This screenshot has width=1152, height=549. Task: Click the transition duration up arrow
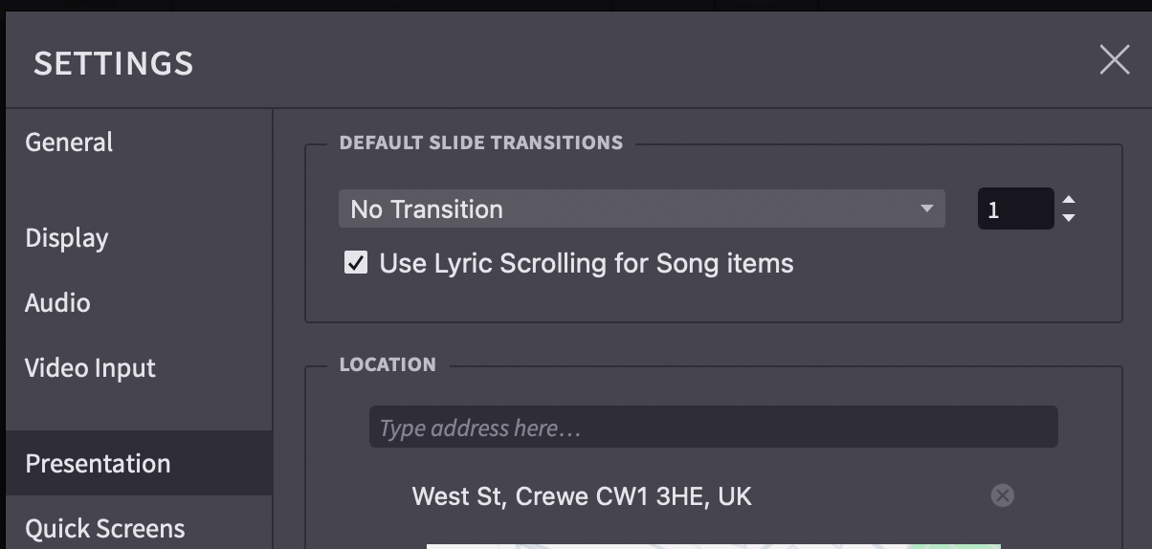point(1069,201)
